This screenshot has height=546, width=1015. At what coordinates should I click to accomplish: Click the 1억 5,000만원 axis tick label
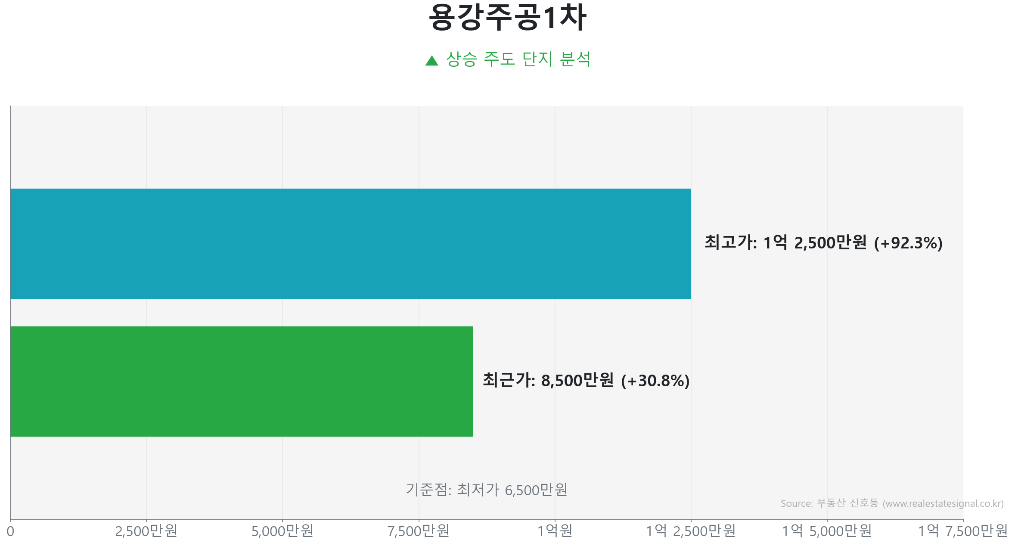click(x=827, y=531)
